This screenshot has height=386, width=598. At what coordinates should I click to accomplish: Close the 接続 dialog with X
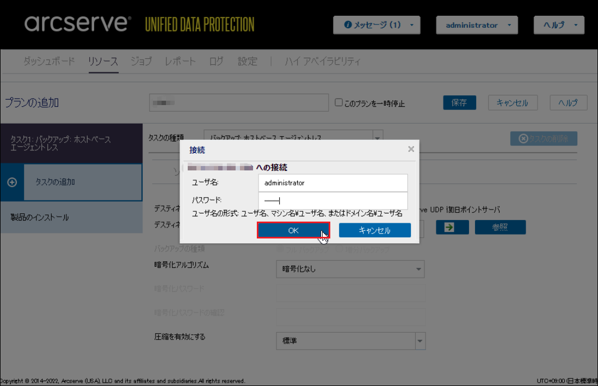click(x=411, y=149)
